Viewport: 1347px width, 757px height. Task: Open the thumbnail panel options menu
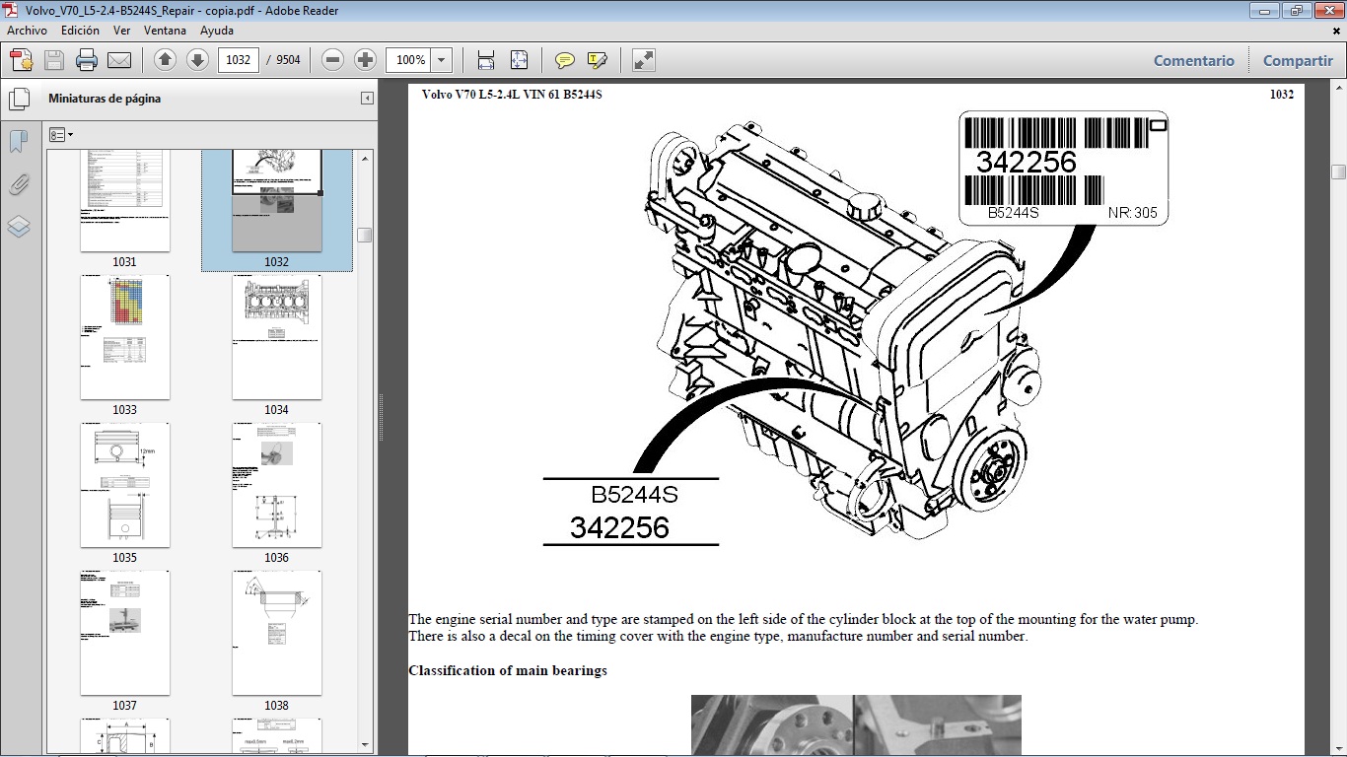61,134
